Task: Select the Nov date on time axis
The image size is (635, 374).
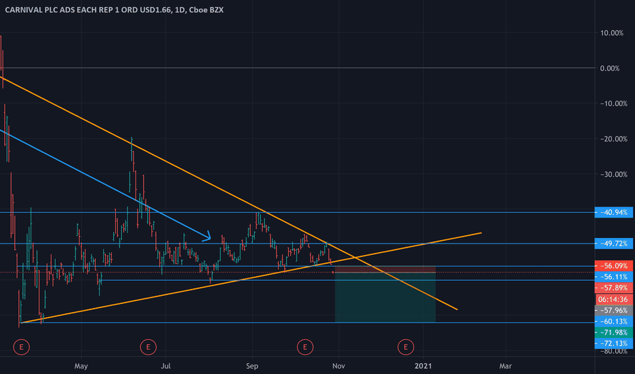Action: click(x=339, y=366)
